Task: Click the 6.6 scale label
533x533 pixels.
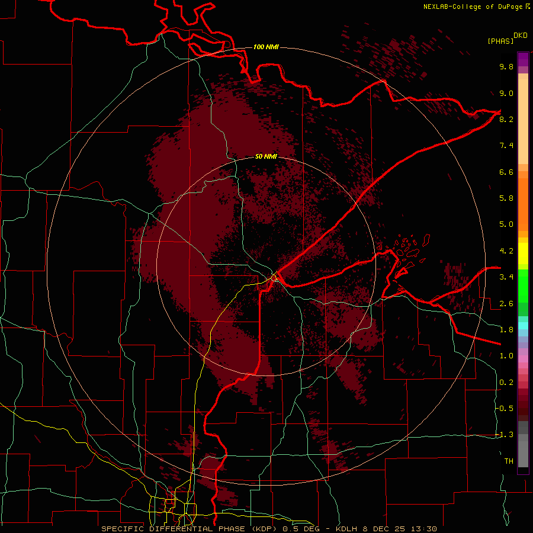Action: click(506, 172)
